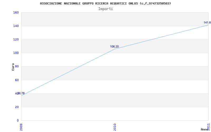Click the chart title ASSOCIAZIONE NAZIONALE GRUPPO RICERCA ACQUATICI ONLUS
The height and width of the screenshot is (132, 211).
tap(105, 3)
